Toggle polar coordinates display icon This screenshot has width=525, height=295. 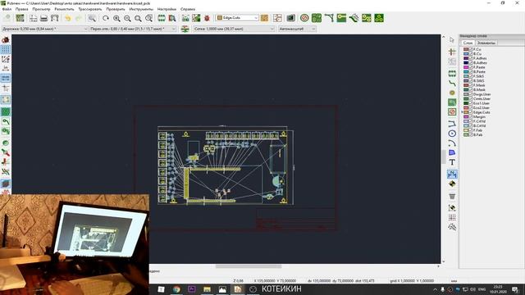(x=6, y=59)
